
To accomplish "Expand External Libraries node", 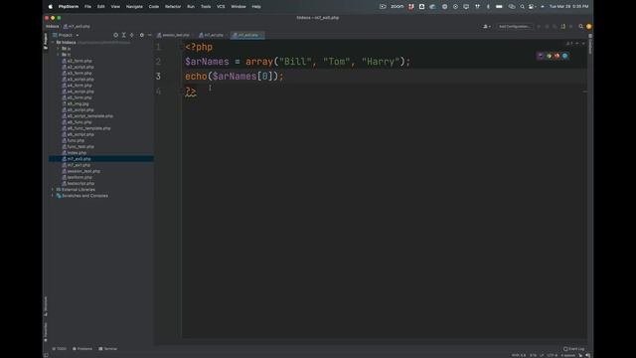I will (x=53, y=190).
